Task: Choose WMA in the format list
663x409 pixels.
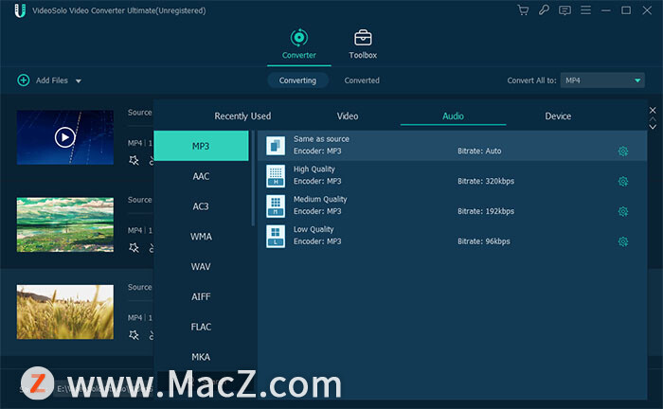Action: coord(201,237)
